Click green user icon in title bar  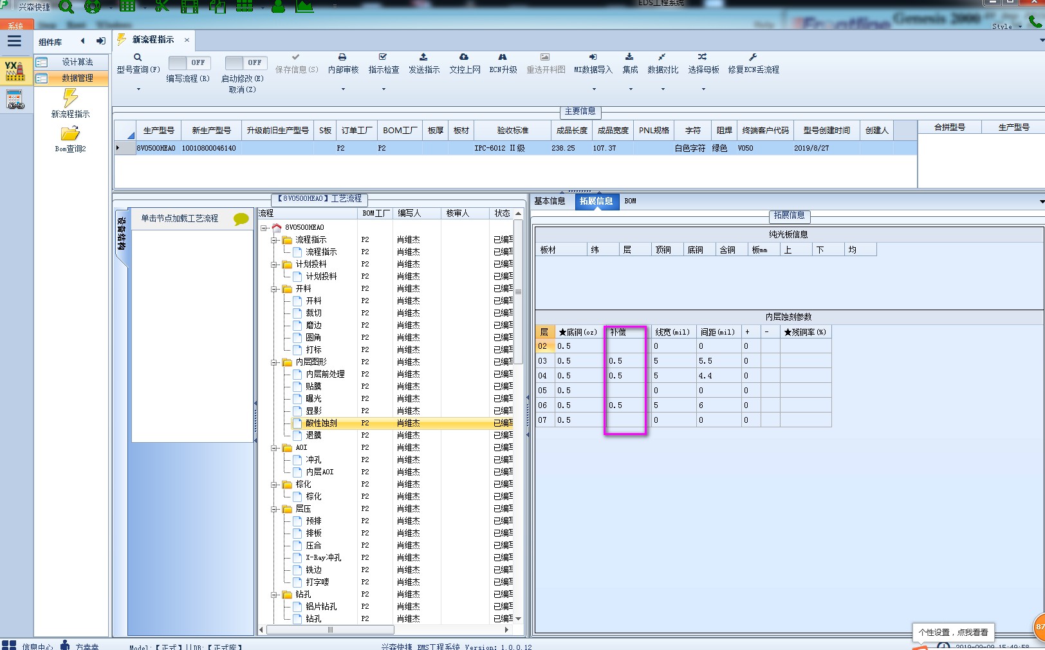click(x=278, y=6)
